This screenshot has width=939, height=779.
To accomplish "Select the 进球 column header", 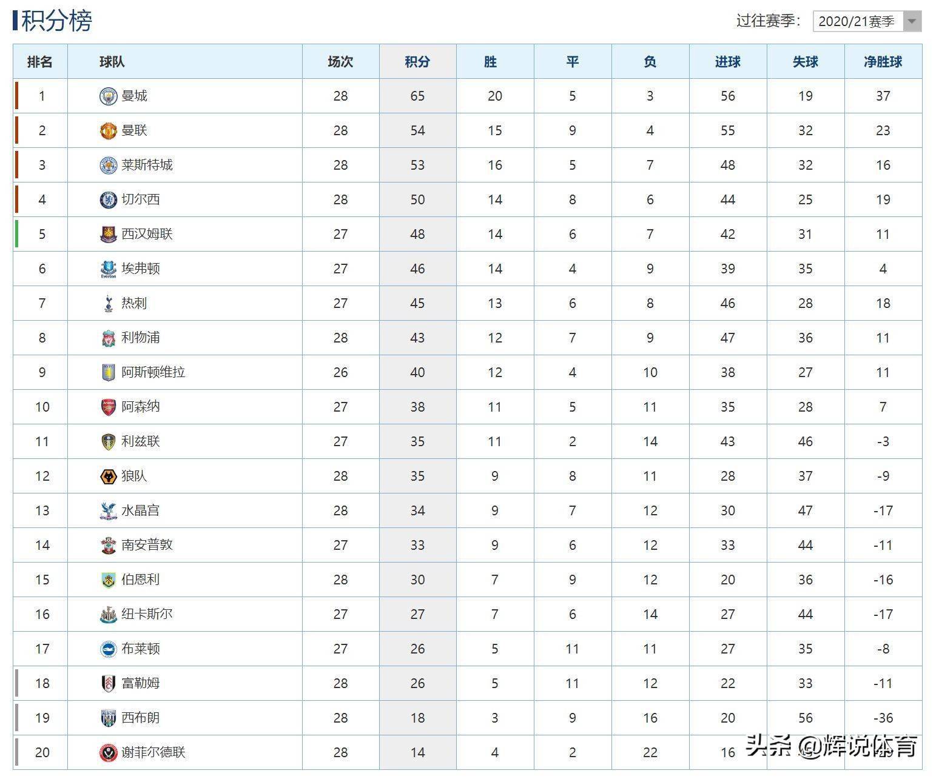I will pos(728,62).
